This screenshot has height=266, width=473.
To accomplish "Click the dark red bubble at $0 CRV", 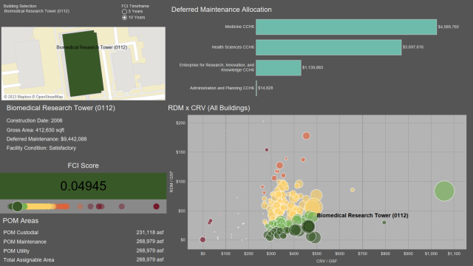I will coord(203,239).
